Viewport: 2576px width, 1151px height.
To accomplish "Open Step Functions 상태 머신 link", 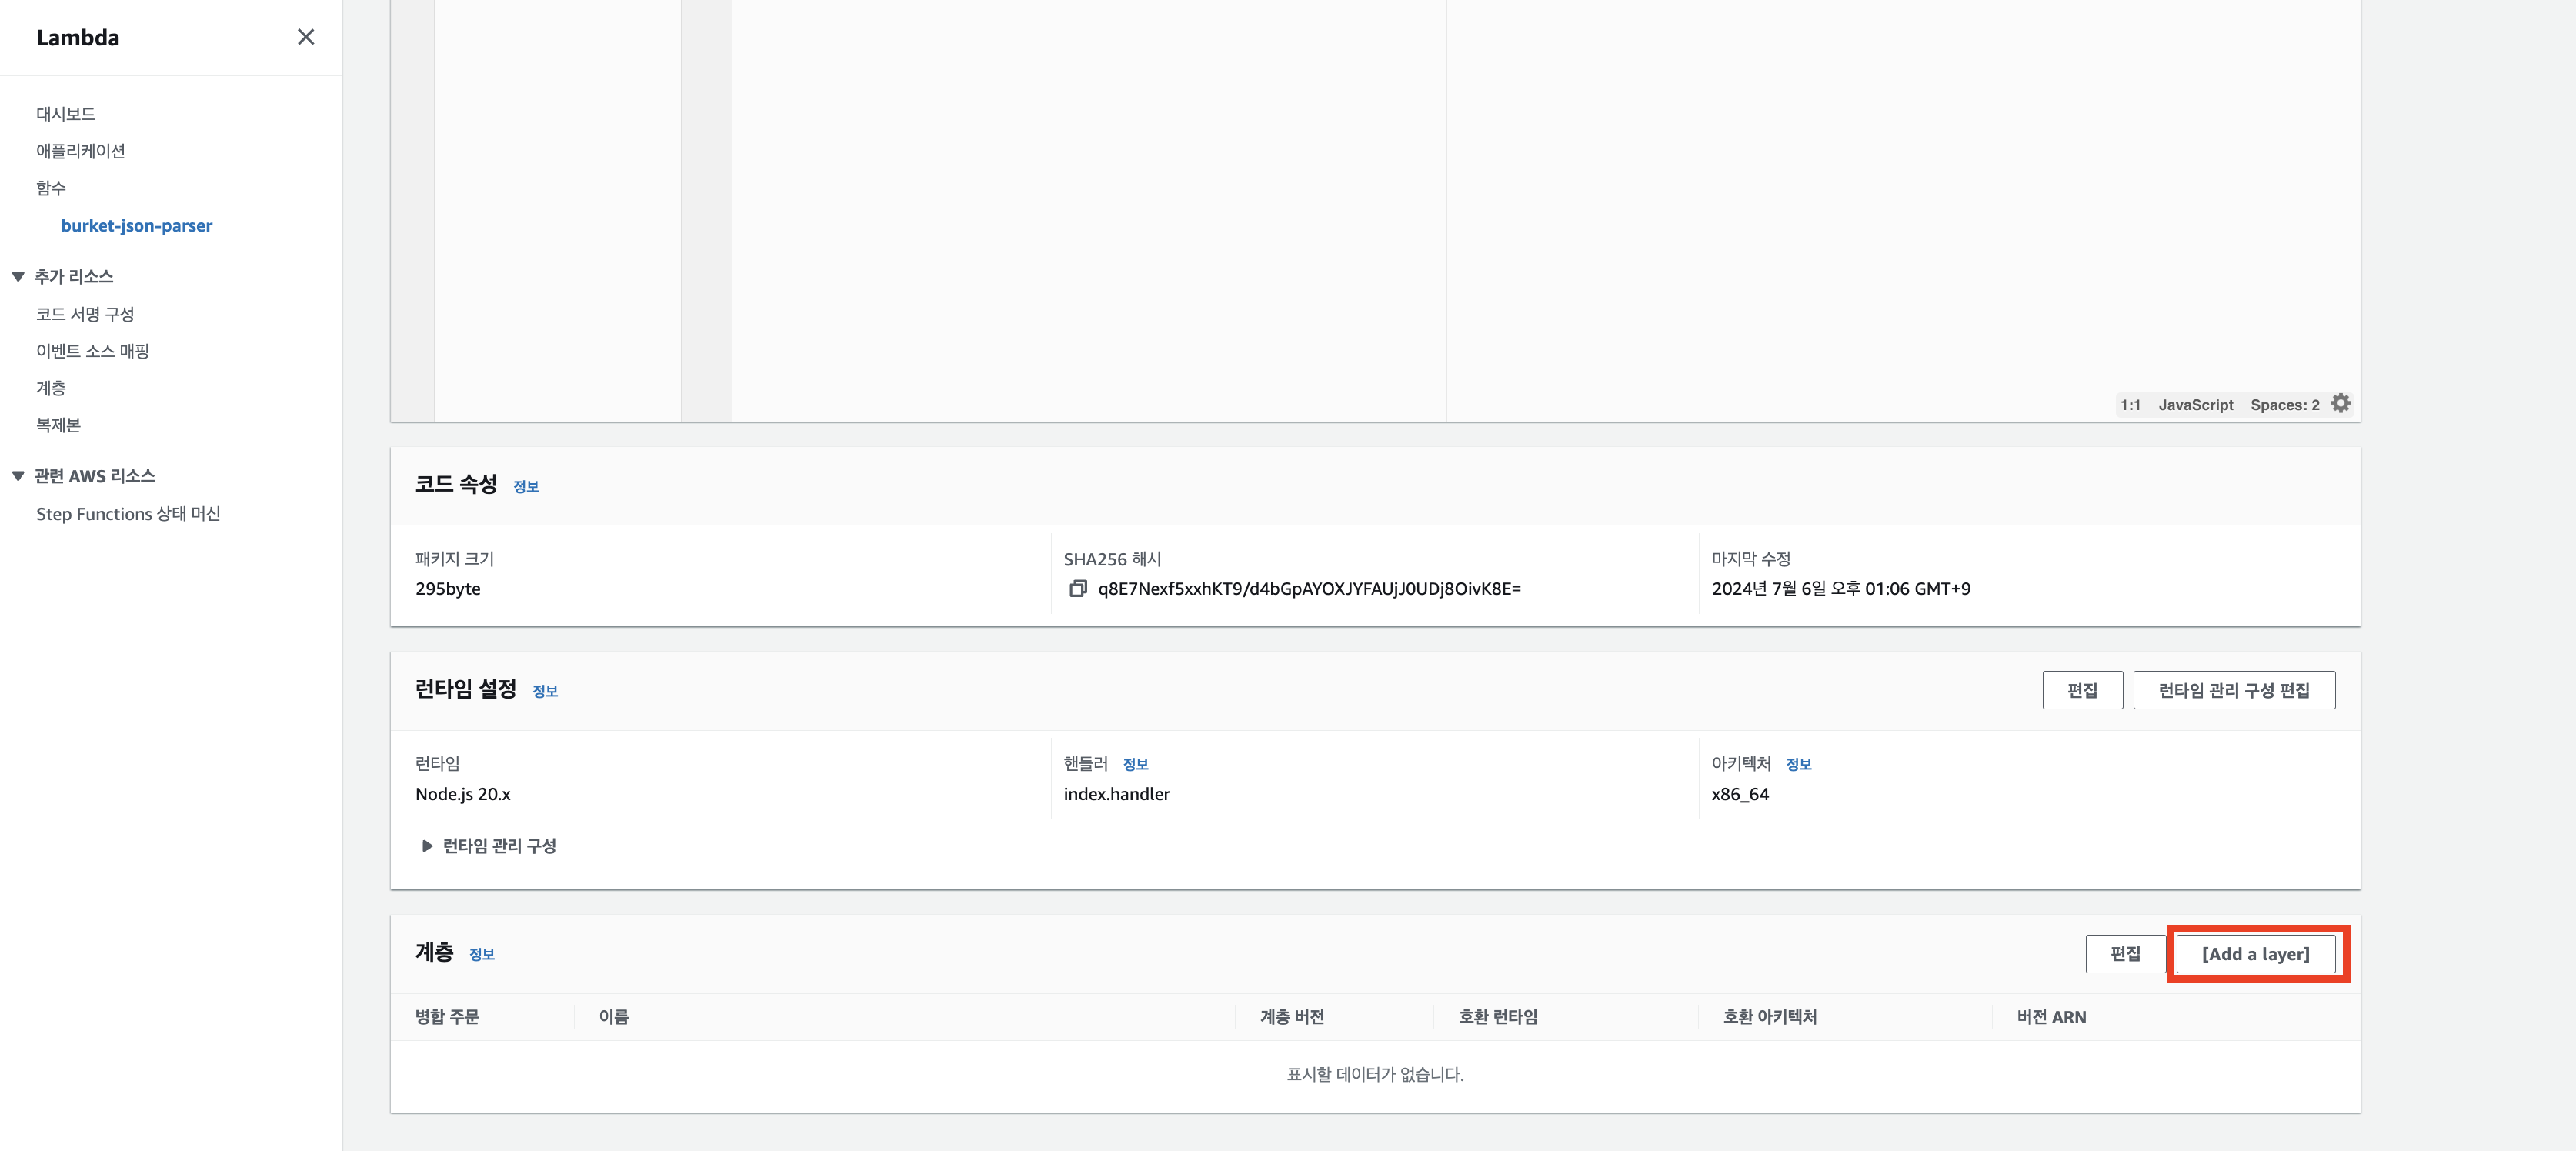I will [128, 514].
